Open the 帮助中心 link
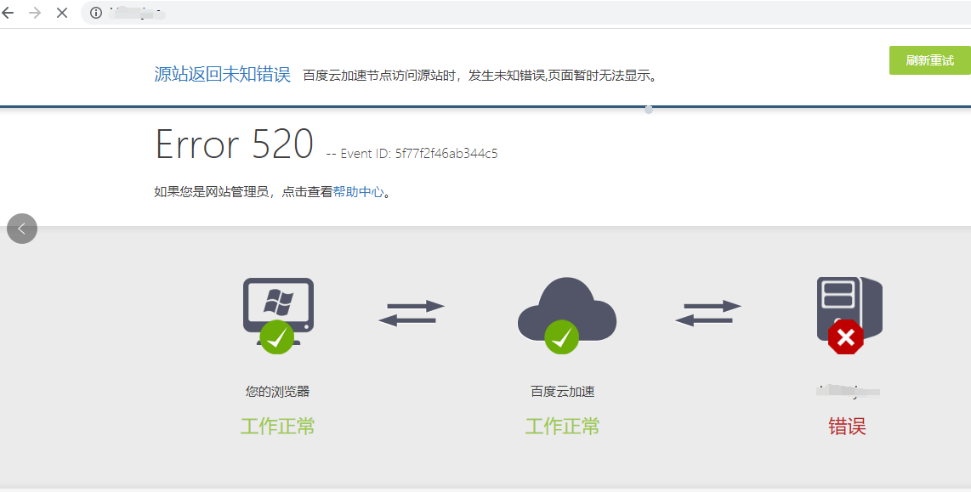 click(359, 192)
